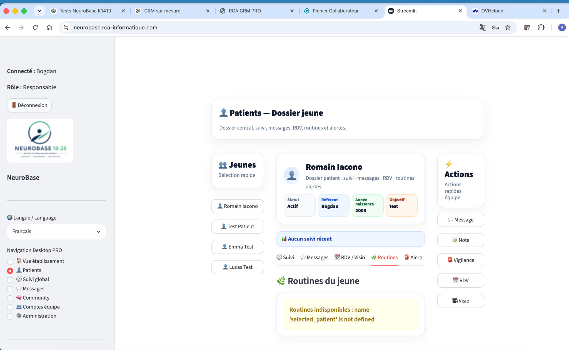Select Vue établissement navigation radio
The width and height of the screenshot is (569, 350).
10,261
